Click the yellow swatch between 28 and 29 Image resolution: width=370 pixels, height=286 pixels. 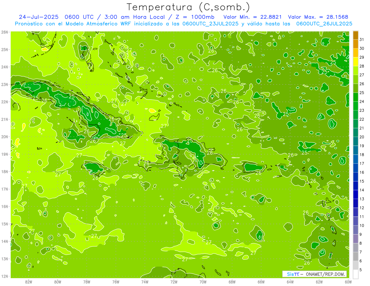pos(356,62)
